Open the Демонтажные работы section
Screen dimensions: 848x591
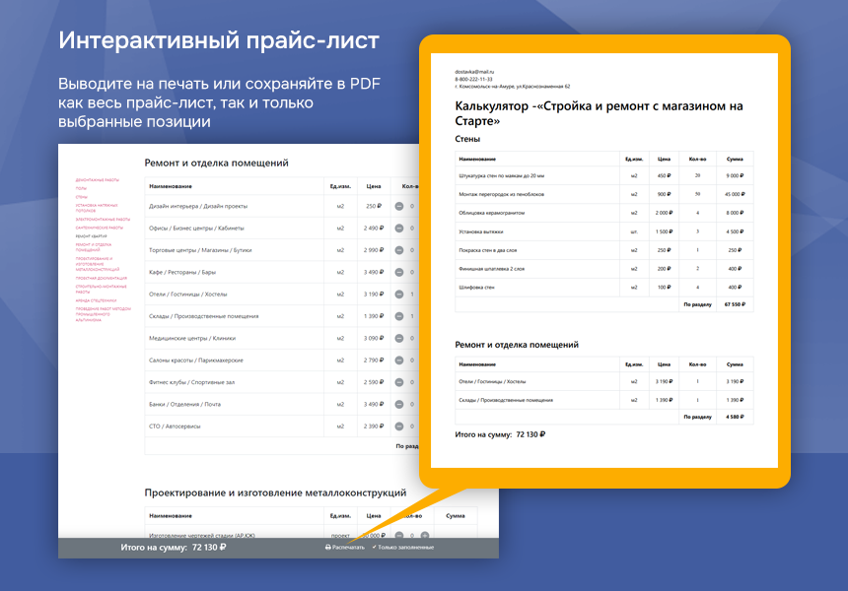click(x=98, y=178)
